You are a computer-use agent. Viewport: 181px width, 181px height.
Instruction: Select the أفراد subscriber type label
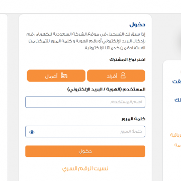pyautogui.click(x=112, y=76)
